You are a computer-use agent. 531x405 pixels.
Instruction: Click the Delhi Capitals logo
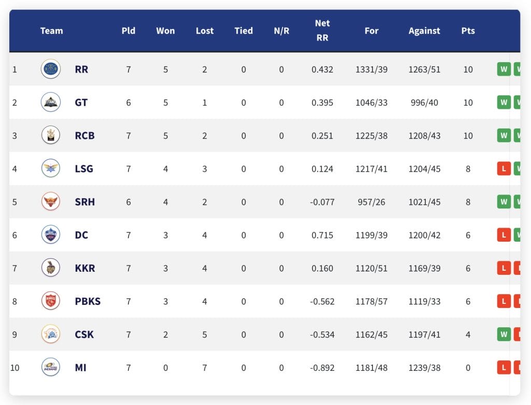(51, 235)
